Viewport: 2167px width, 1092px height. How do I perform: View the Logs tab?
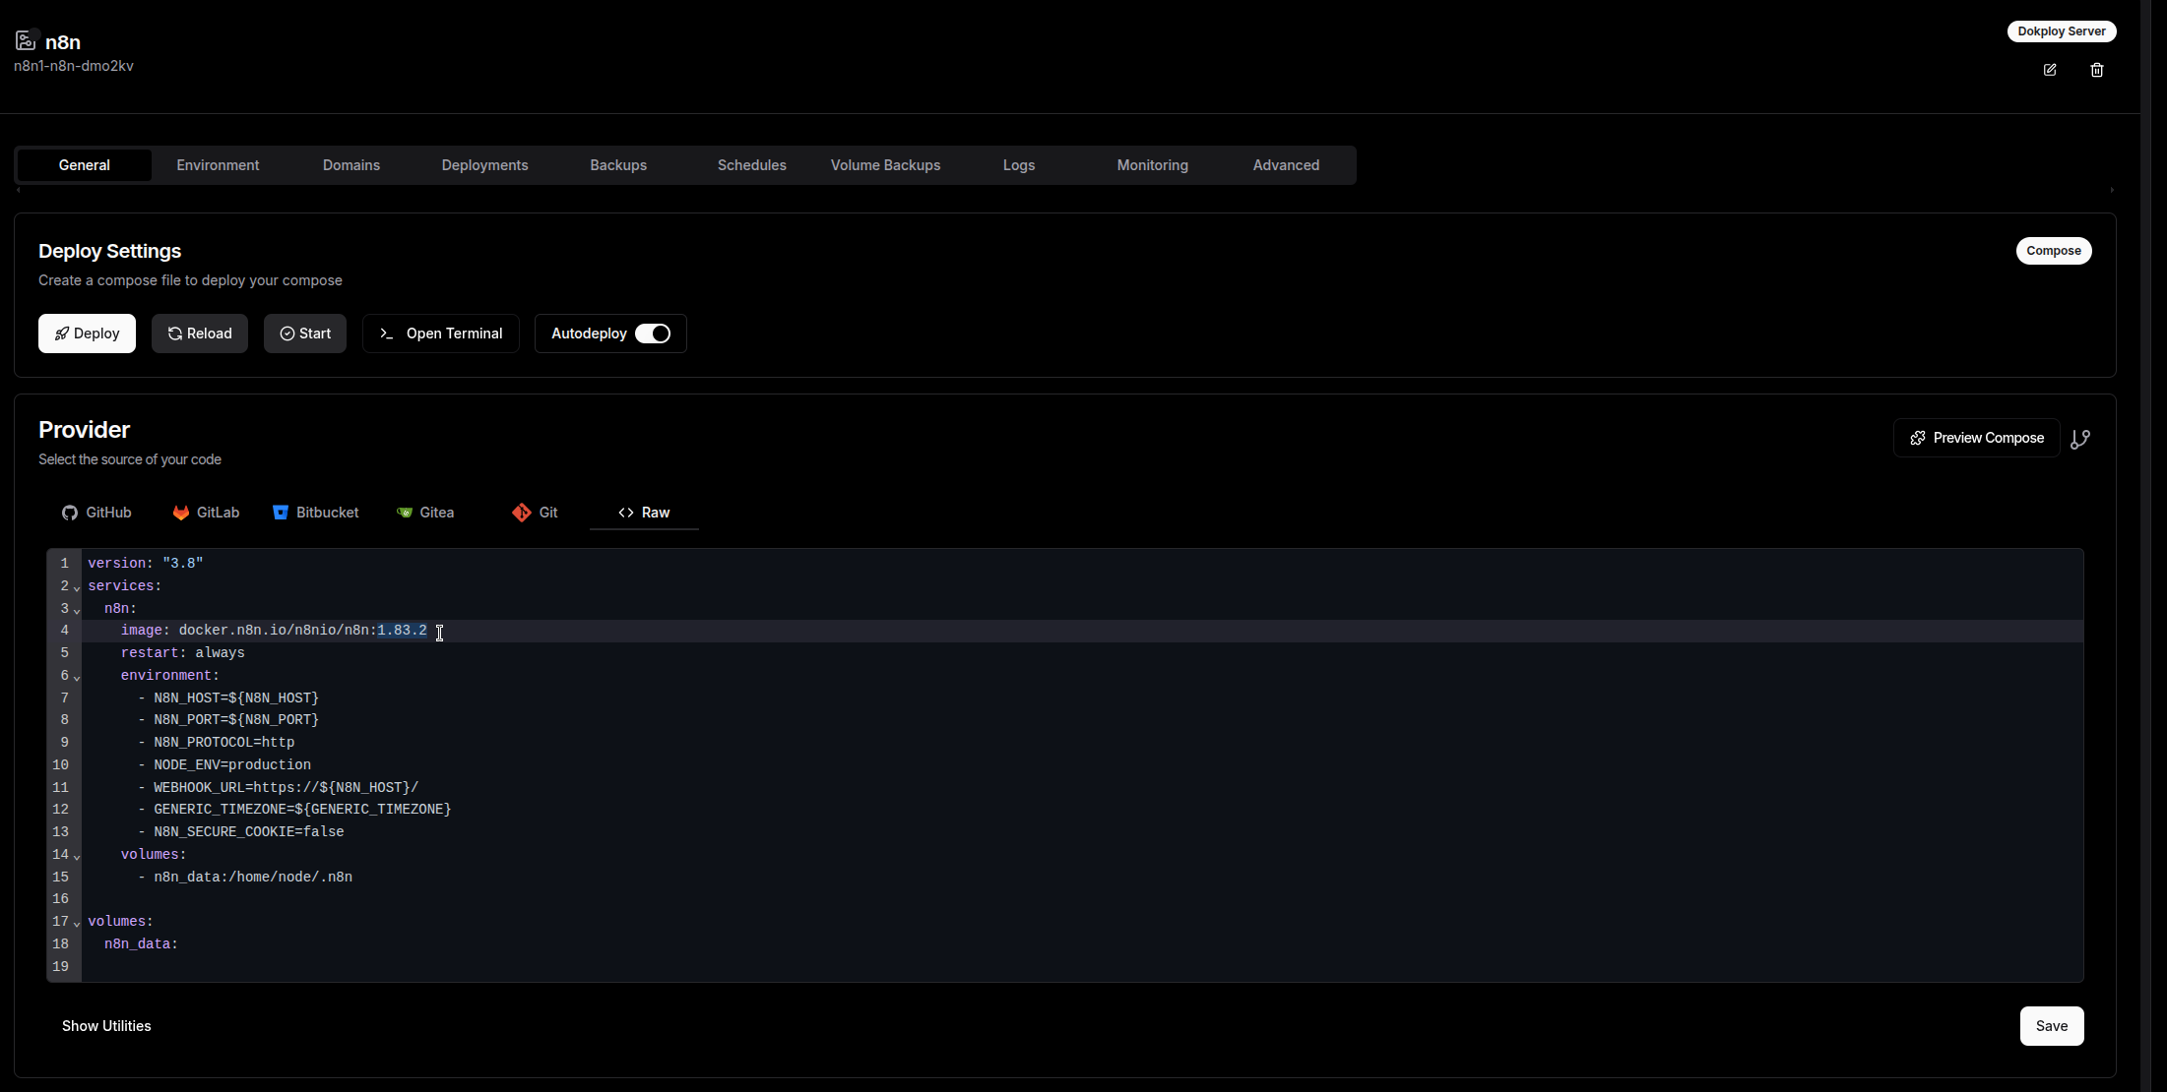point(1019,165)
